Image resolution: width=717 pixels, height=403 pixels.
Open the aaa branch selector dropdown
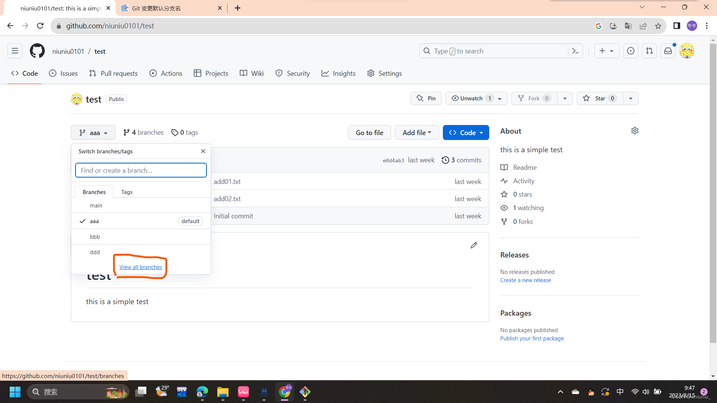[93, 132]
